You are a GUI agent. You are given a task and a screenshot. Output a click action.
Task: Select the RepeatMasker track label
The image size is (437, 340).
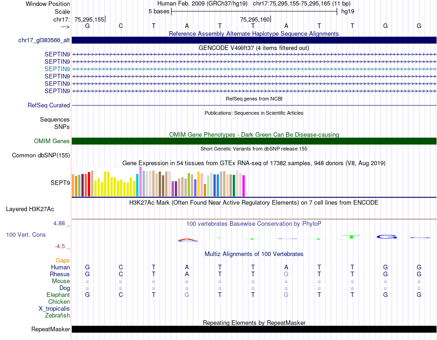[51, 329]
